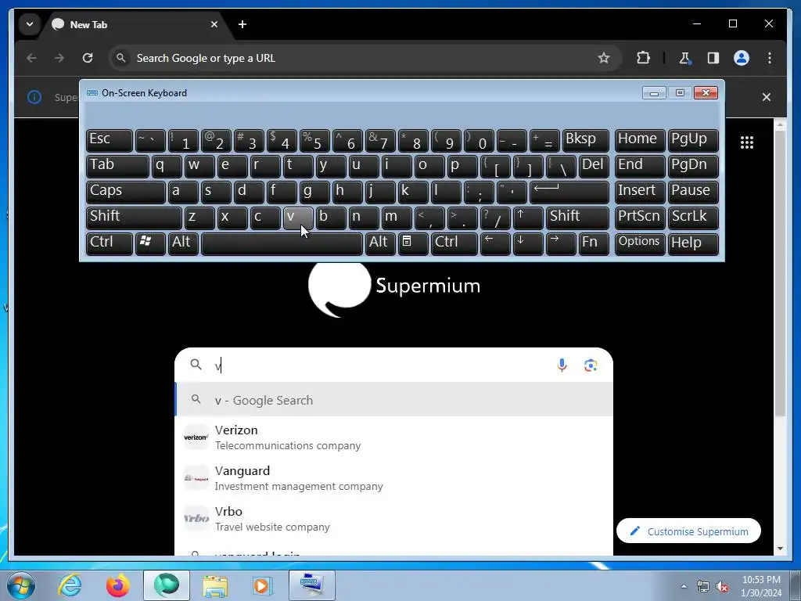Click the right arrow key
801x601 pixels.
coord(561,244)
